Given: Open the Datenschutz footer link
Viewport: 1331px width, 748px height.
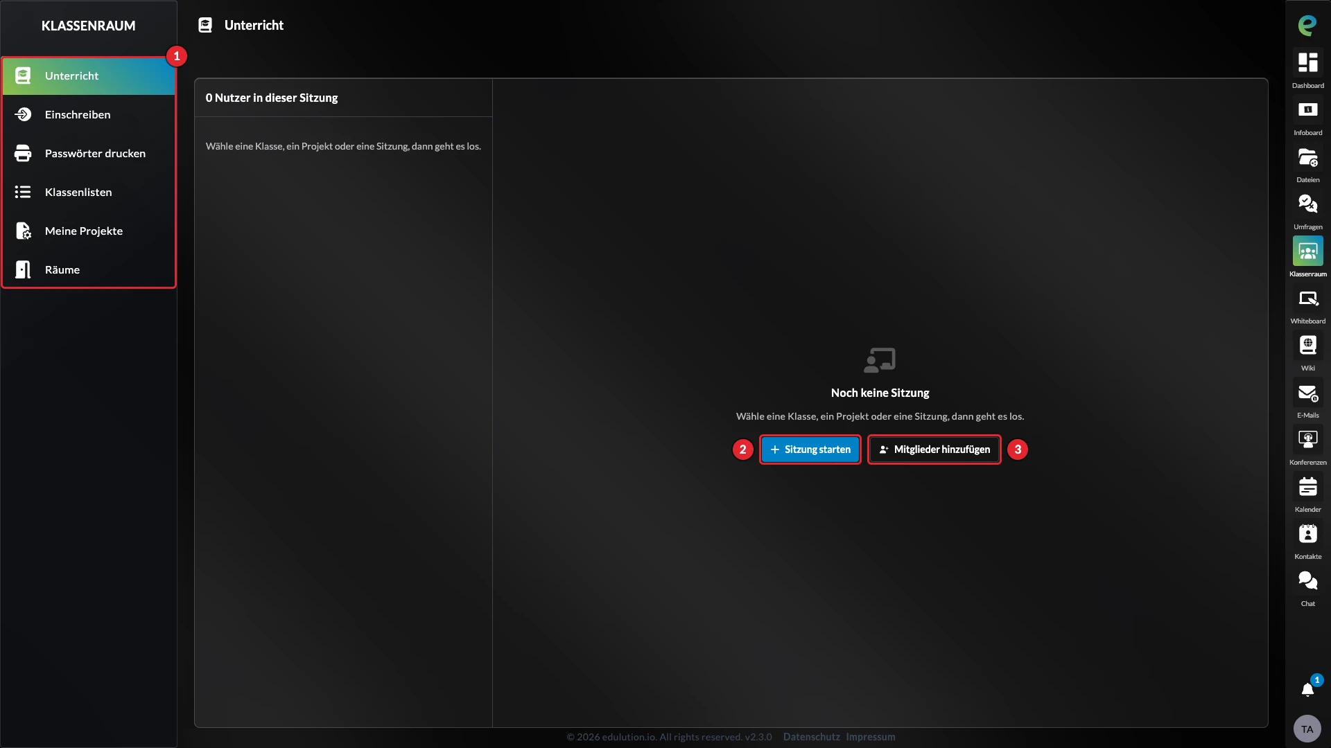Looking at the screenshot, I should click(x=811, y=737).
